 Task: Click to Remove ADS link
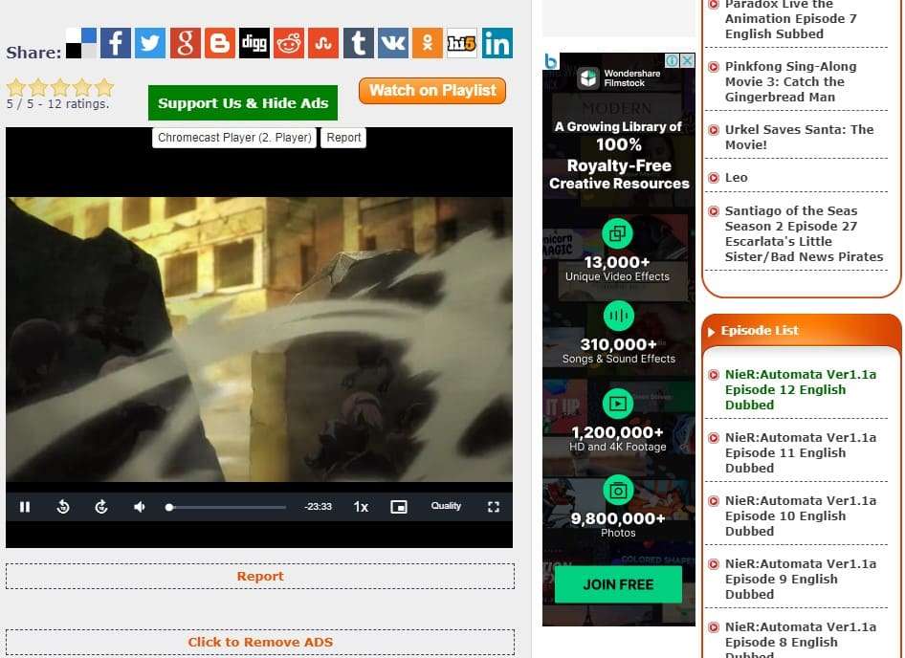[260, 642]
